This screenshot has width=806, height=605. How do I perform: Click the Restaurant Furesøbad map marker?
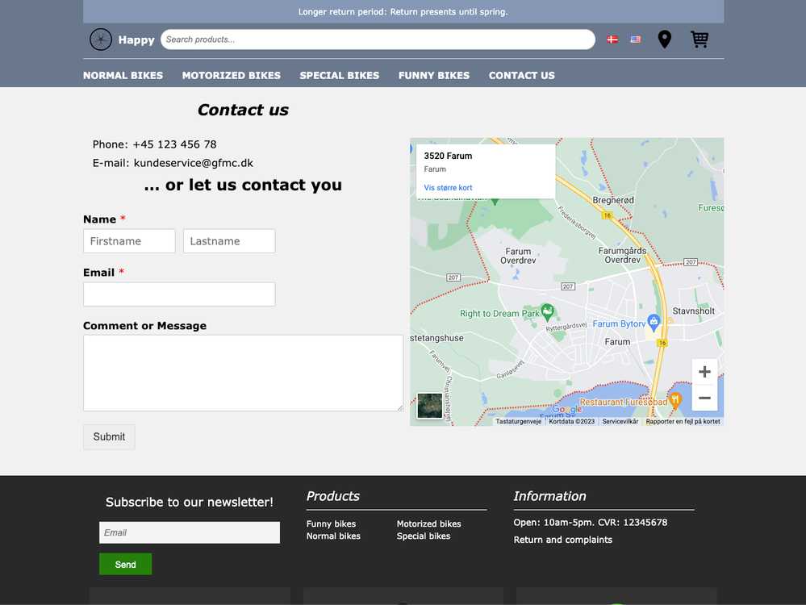[676, 398]
